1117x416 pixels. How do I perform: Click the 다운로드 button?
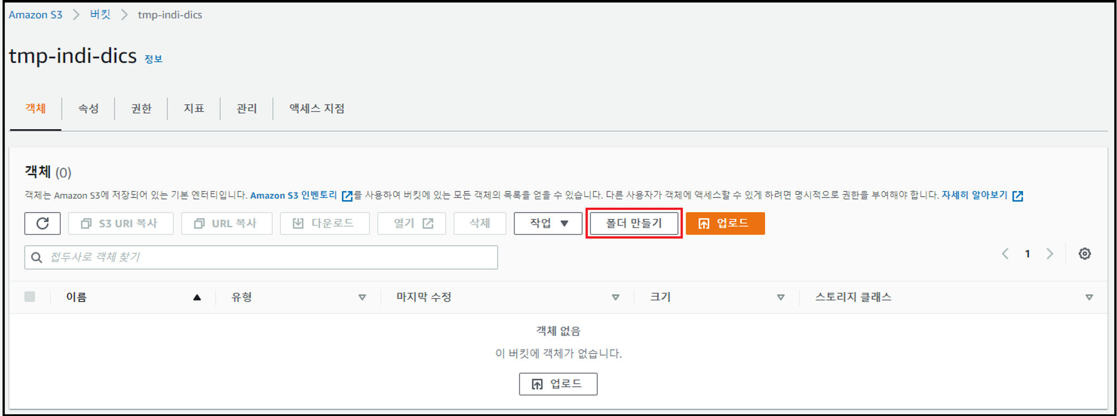click(324, 223)
